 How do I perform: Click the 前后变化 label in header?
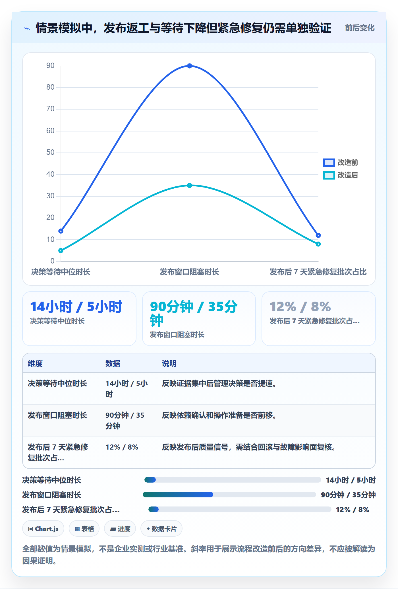[360, 28]
